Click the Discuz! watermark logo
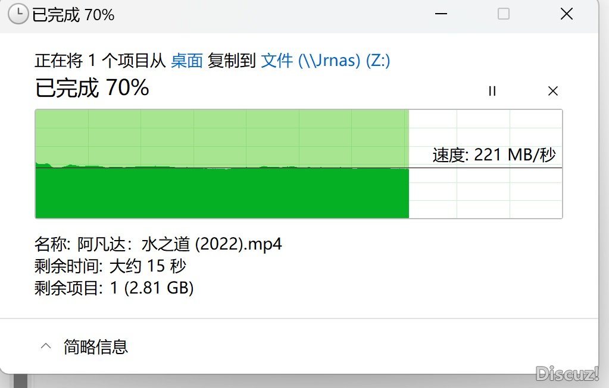Screen dimensions: 609x388 tap(567, 373)
